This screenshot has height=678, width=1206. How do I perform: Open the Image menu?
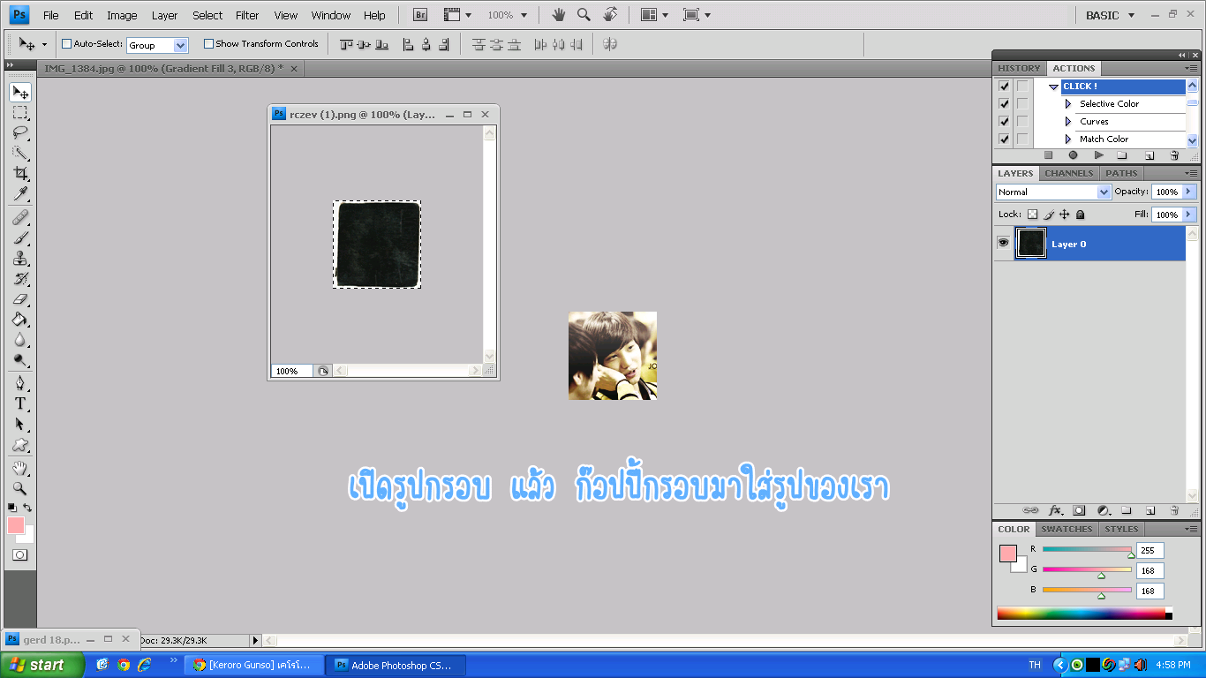tap(122, 15)
